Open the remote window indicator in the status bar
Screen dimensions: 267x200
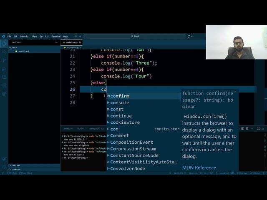point(3,173)
